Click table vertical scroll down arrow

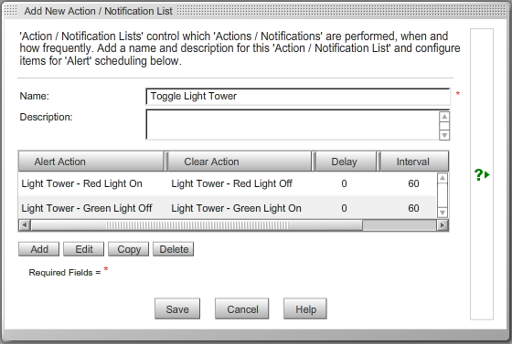click(443, 213)
